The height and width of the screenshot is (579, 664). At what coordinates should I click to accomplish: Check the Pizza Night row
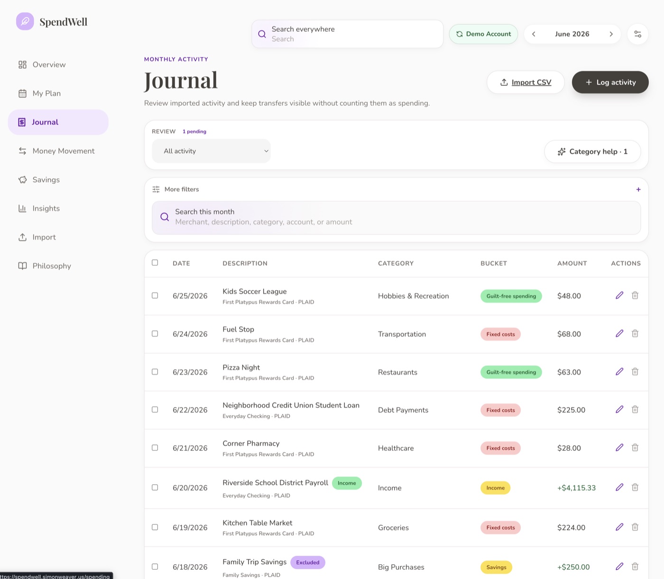[x=155, y=372]
